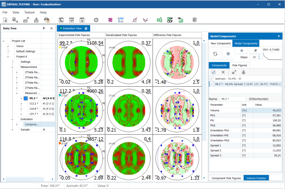The width and height of the screenshot is (285, 189).
Task: Click the eraser icon beside Chi² value
Action: 255,51
